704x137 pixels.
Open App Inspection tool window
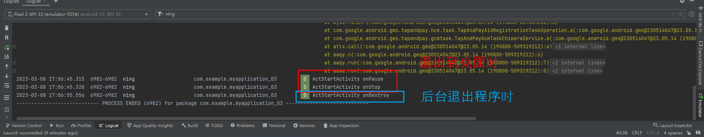tap(341, 126)
